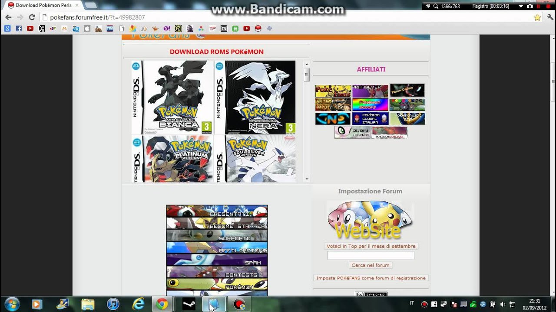Click the volume speaker icon in the system tray
Image resolution: width=556 pixels, height=312 pixels.
point(503,304)
